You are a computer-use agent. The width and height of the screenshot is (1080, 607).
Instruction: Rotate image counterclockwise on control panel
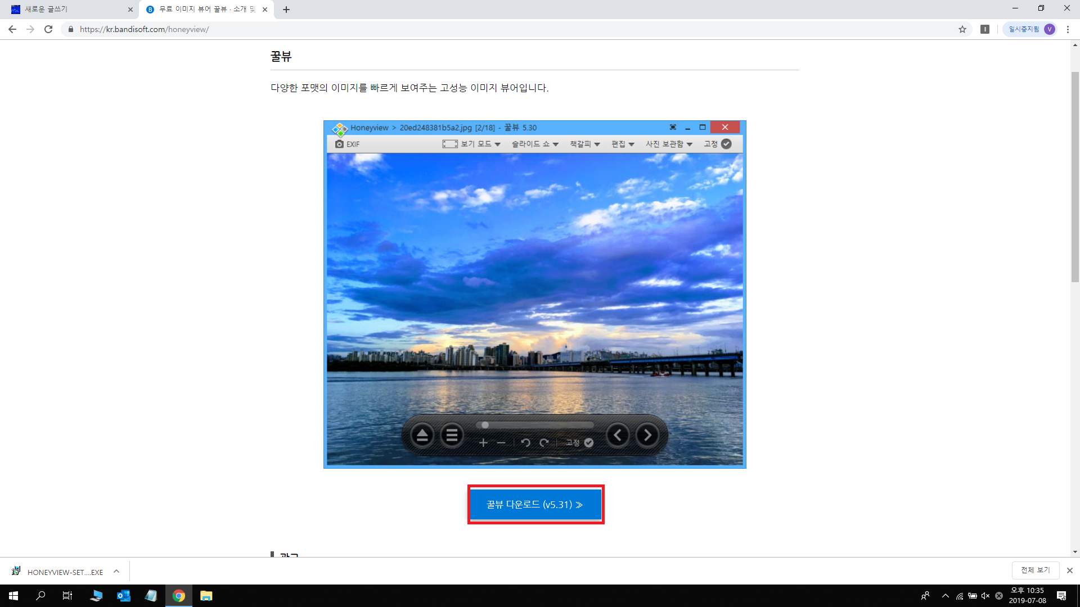pos(526,443)
